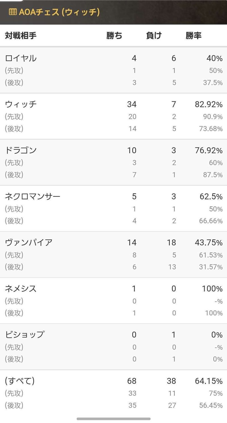
Task: Select the (先攻) sub-row under ロイヤル
Action: tap(14, 71)
